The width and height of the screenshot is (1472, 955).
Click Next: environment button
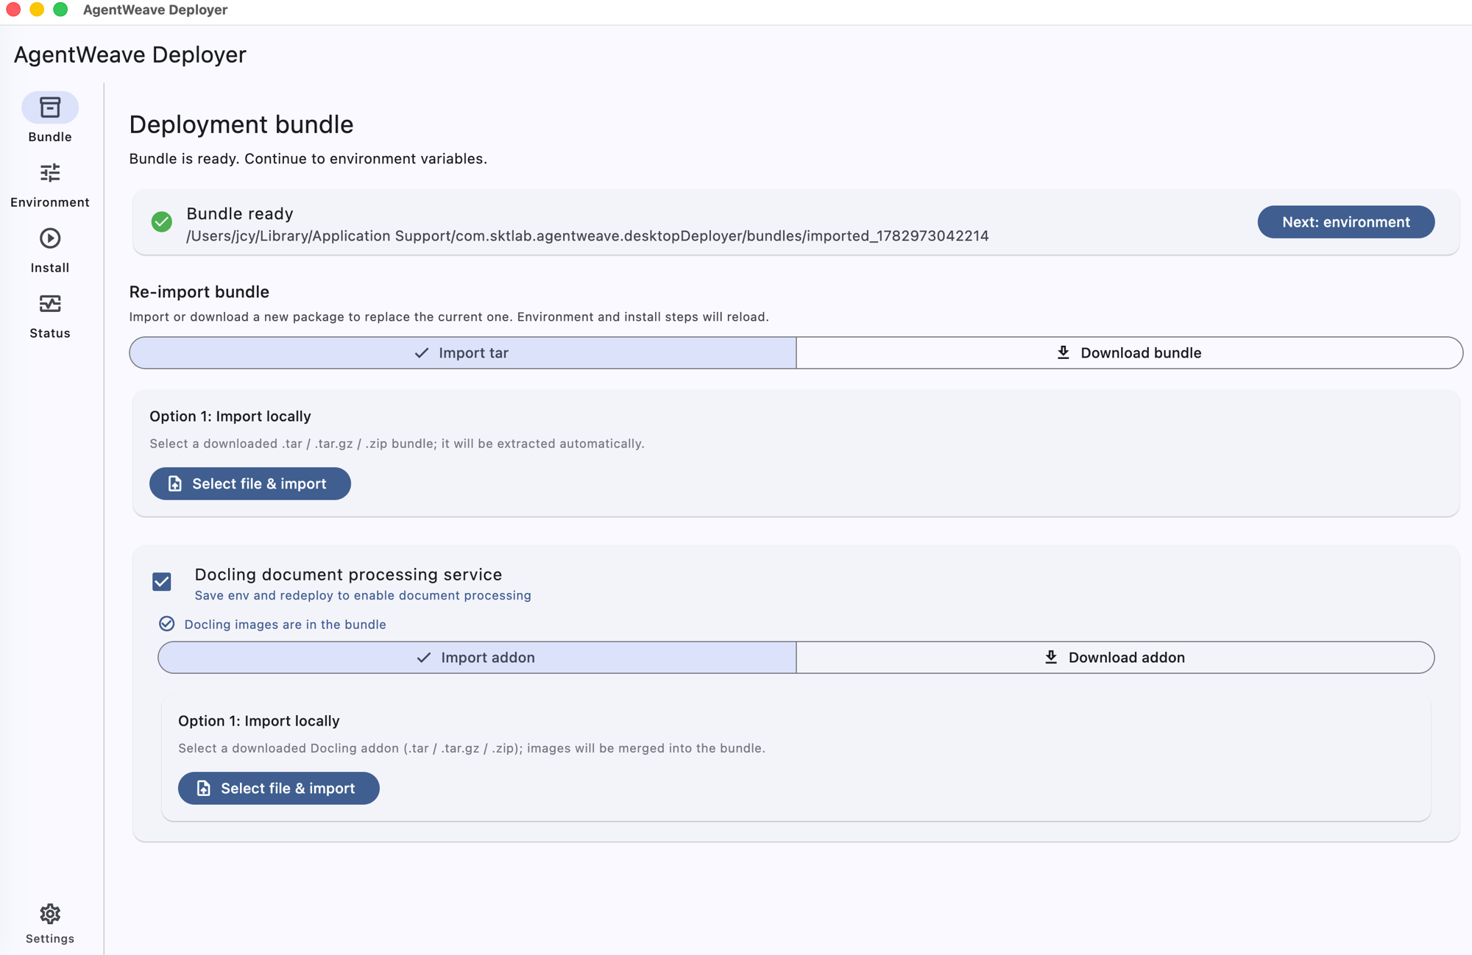(1345, 221)
